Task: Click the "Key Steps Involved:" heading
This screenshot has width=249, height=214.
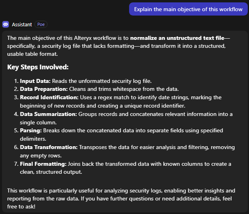Action: click(x=38, y=67)
